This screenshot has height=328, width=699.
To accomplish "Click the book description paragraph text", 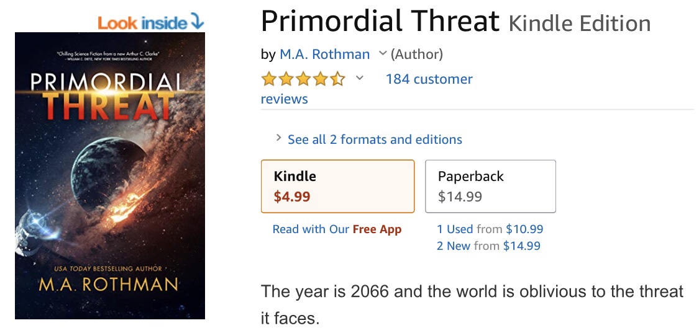I will coord(472,305).
